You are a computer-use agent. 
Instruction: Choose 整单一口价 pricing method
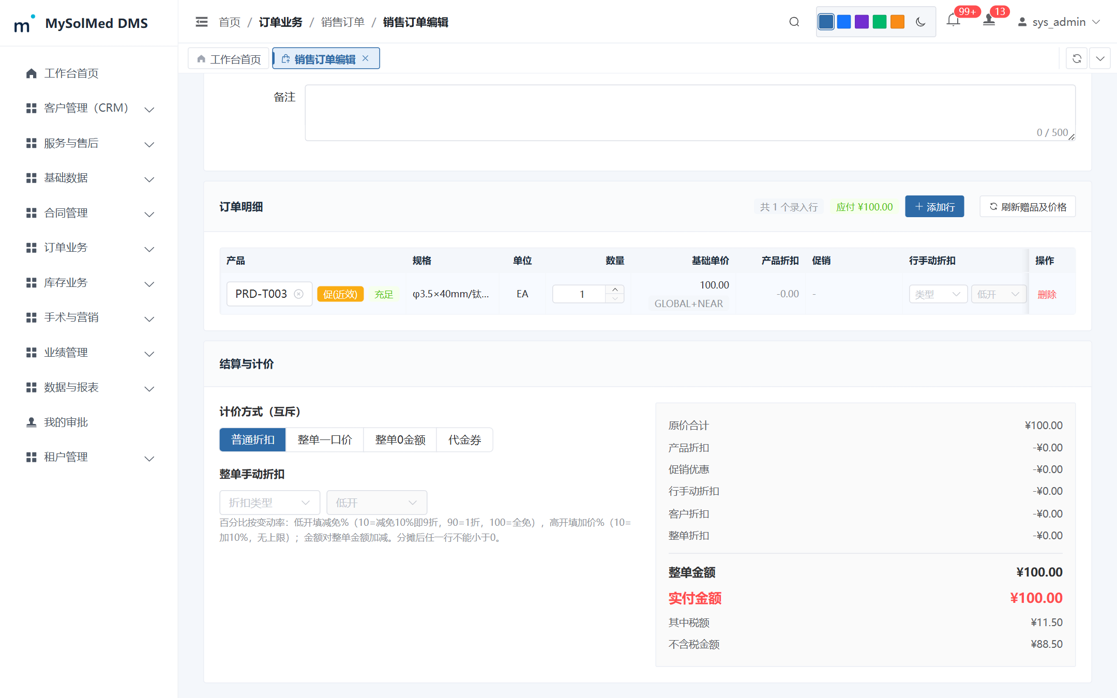pyautogui.click(x=325, y=439)
